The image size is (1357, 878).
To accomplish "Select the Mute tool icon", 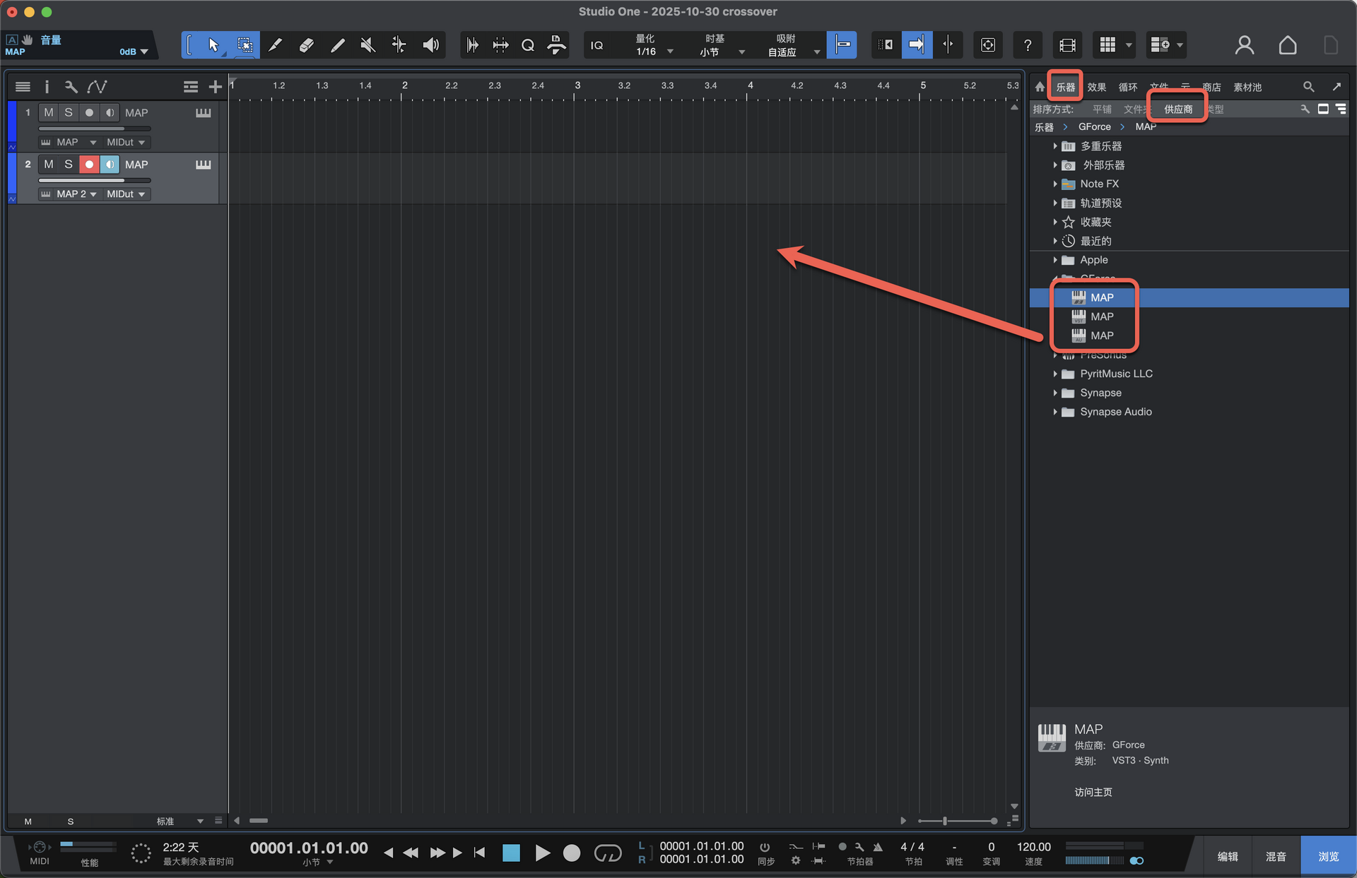I will click(x=368, y=45).
